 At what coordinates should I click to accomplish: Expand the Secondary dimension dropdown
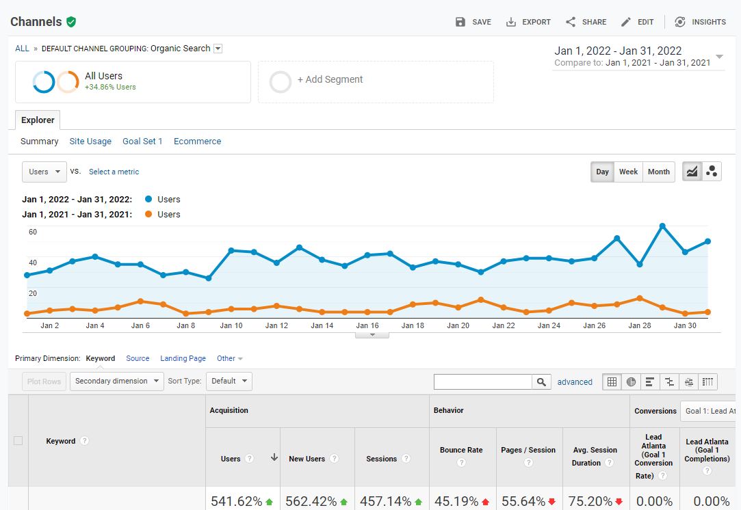click(116, 381)
